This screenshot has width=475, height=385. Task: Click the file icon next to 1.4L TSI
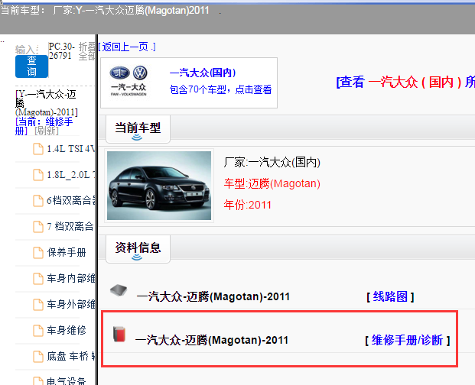tap(38, 149)
